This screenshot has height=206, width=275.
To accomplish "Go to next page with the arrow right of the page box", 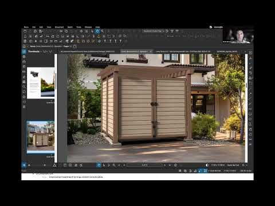I will 164,165.
